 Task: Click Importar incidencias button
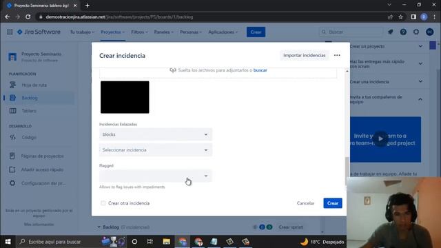(x=305, y=55)
